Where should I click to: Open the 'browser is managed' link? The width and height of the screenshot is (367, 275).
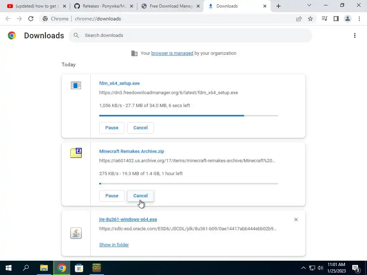172,53
